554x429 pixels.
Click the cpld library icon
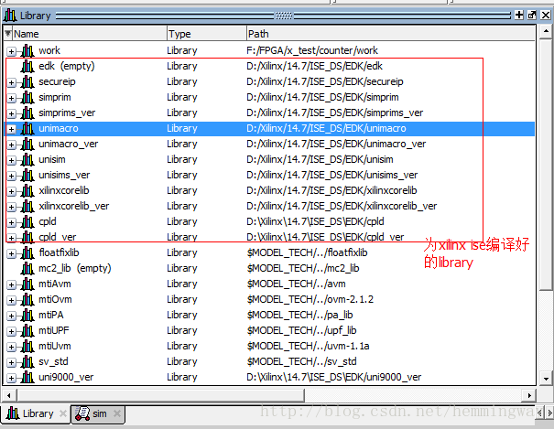coord(27,221)
